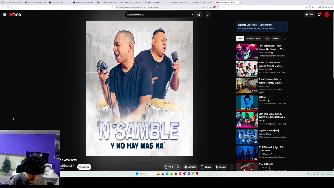Like the video showing 110 K
This screenshot has height=188, width=334.
tap(169, 167)
